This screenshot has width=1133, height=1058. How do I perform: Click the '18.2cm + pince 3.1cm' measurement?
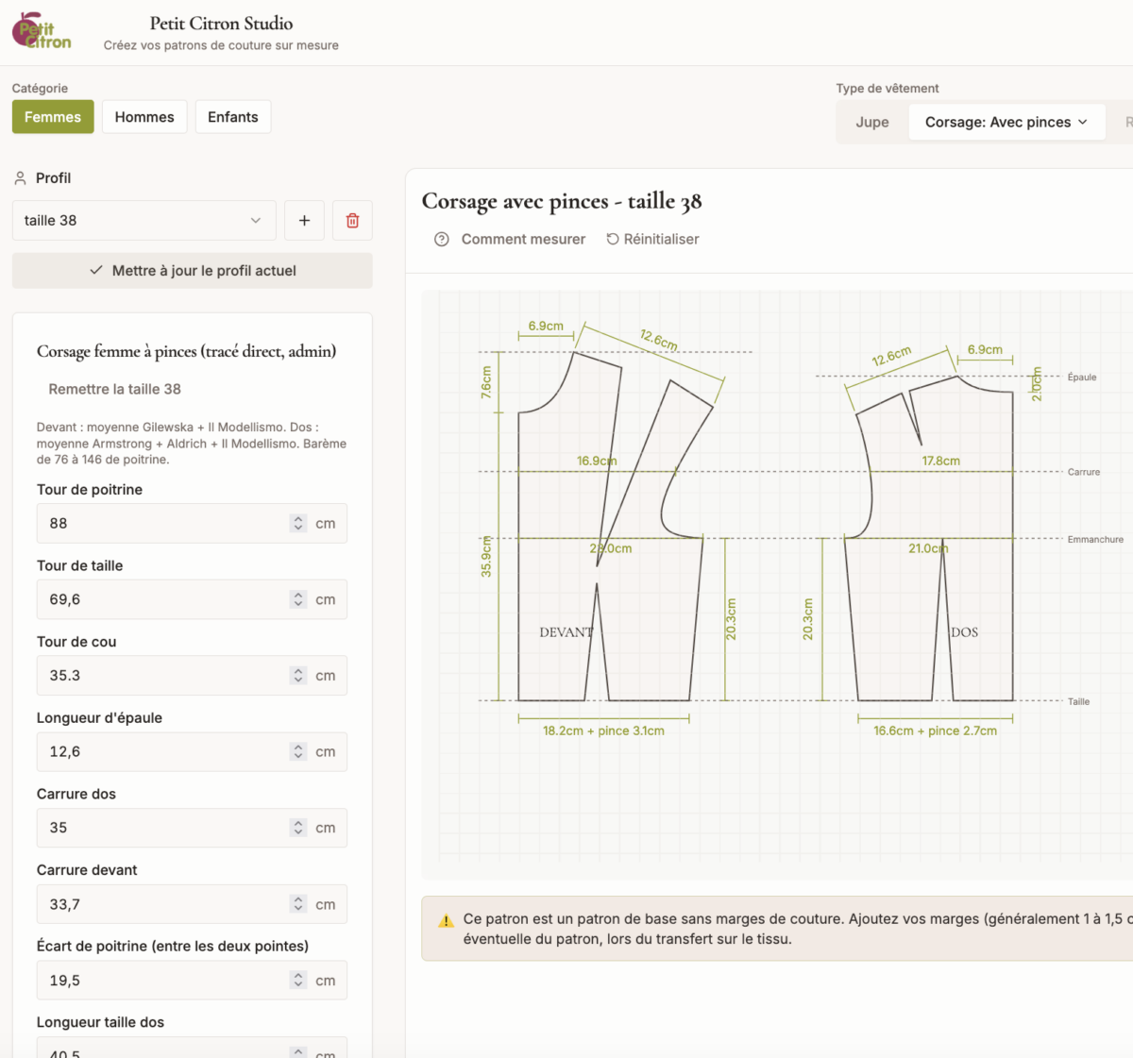click(603, 731)
